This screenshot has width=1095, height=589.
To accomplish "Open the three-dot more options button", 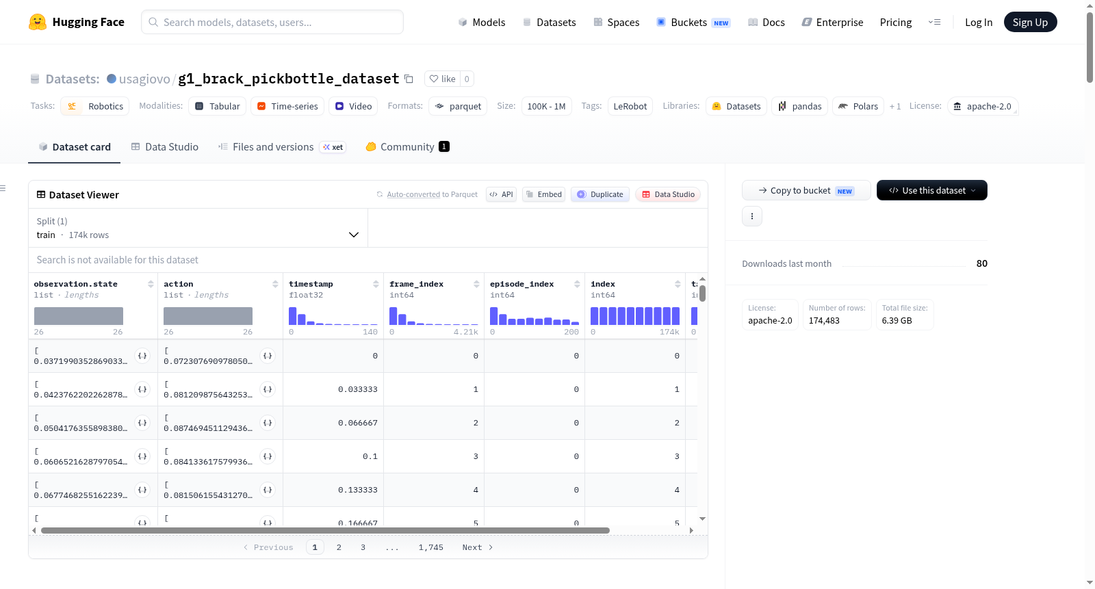I will [x=752, y=216].
